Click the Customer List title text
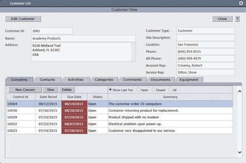This screenshot has height=163, width=246. coord(20,3)
